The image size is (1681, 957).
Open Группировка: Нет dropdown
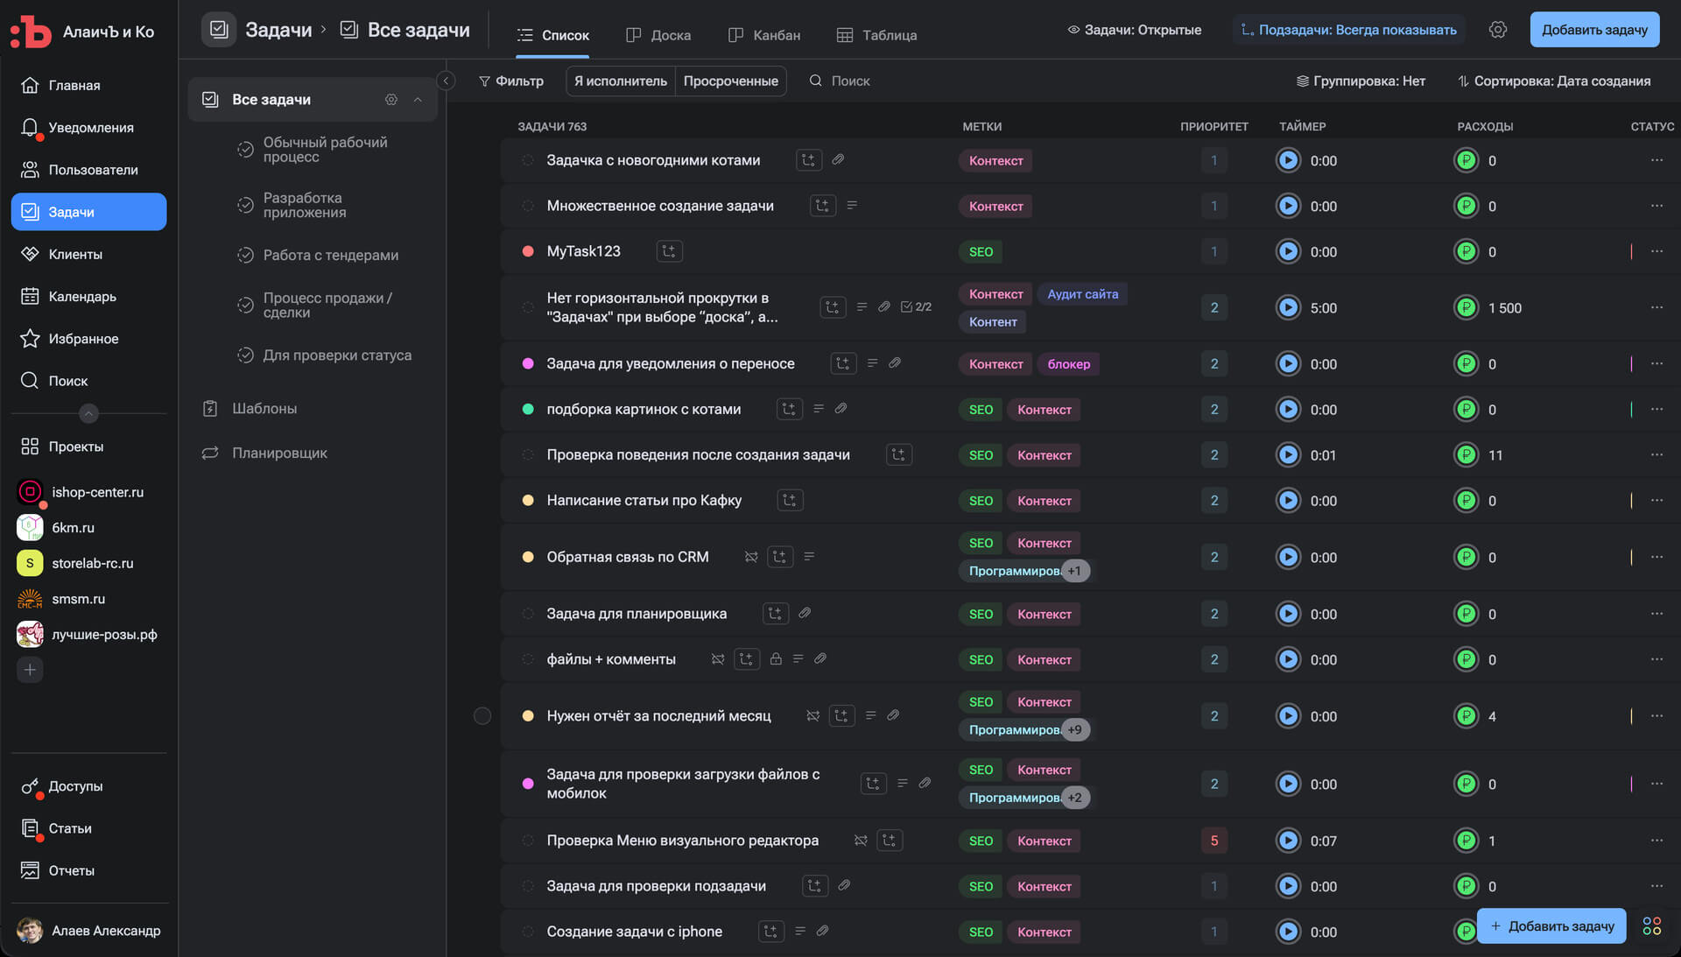[x=1361, y=81]
